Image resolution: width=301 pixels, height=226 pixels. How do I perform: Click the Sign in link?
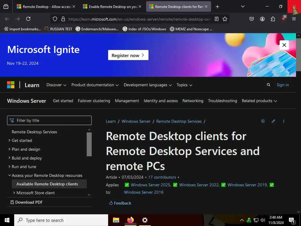(283, 85)
